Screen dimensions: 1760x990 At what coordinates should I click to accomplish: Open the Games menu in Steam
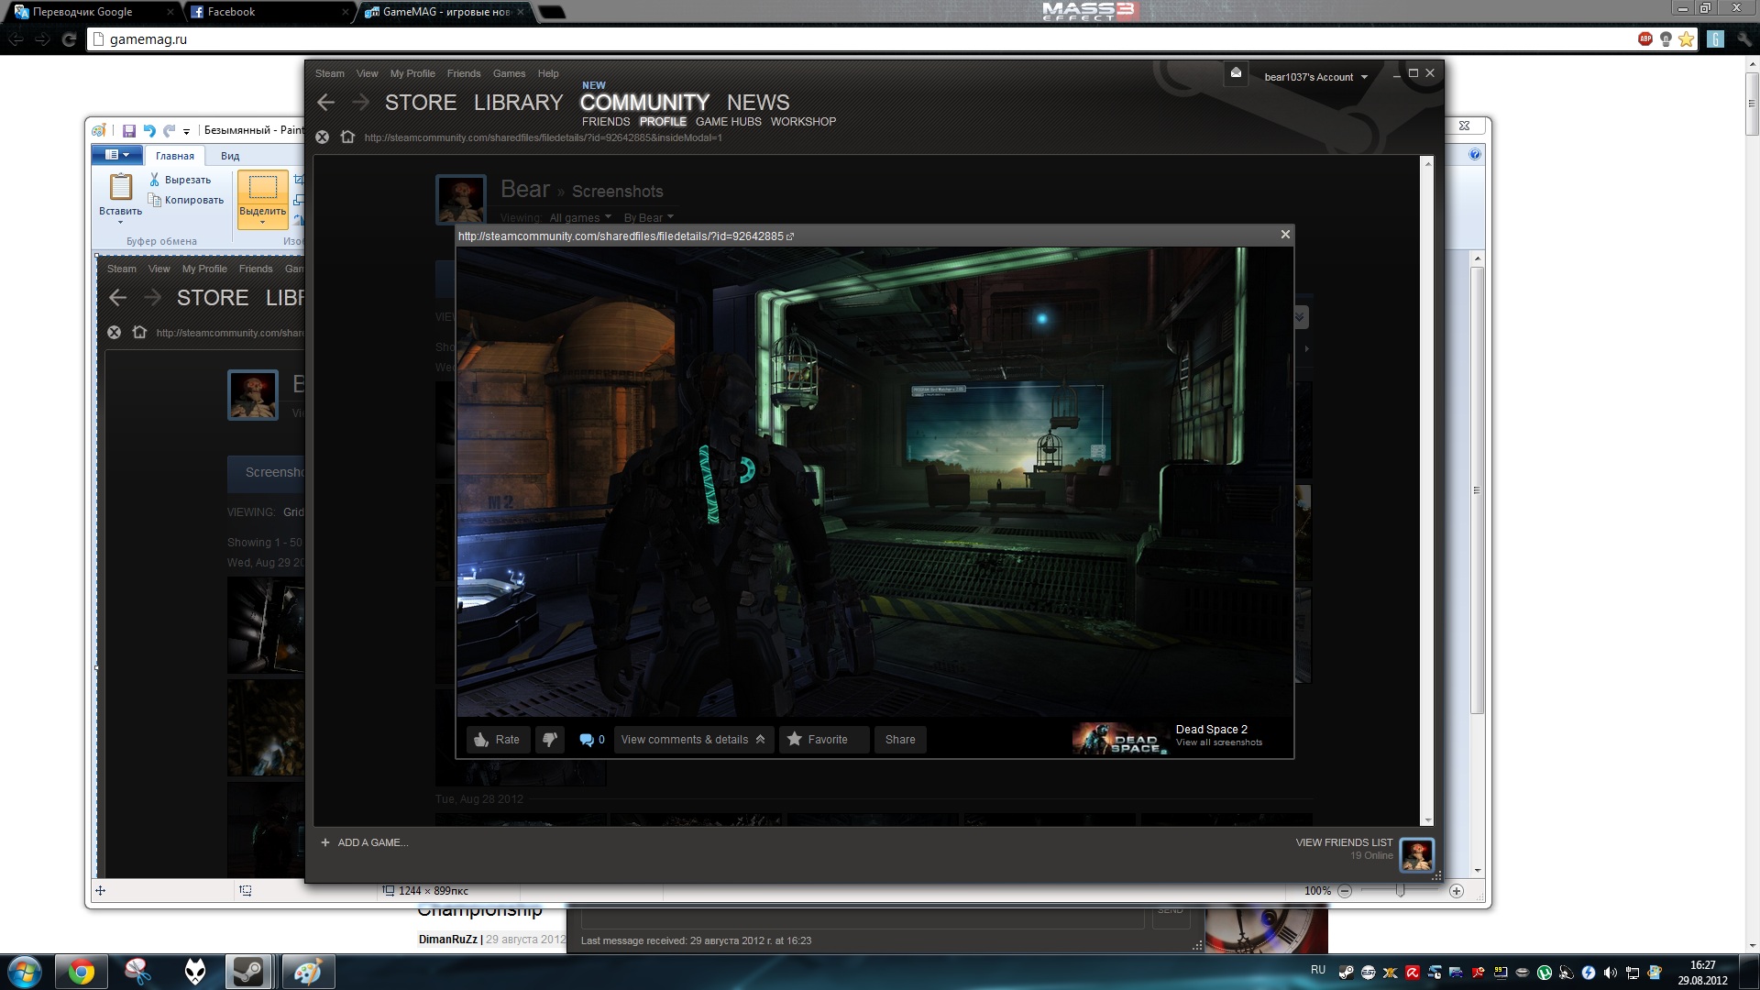pos(509,73)
